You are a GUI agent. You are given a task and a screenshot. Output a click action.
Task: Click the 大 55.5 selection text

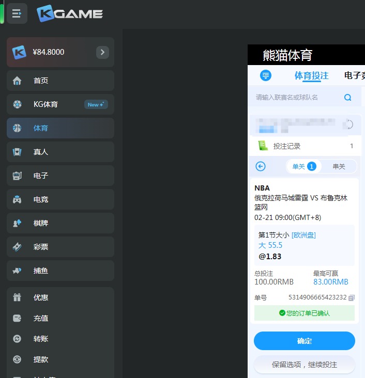[270, 245]
